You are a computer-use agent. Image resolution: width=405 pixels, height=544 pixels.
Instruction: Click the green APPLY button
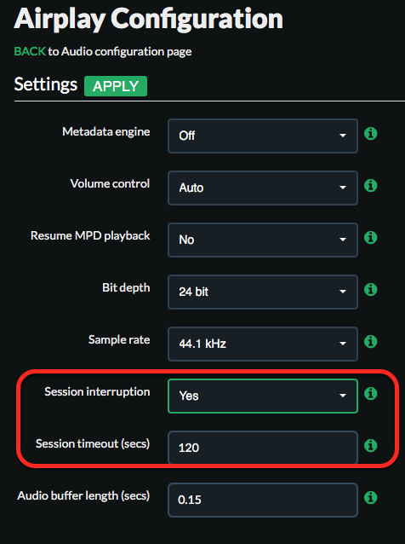116,86
